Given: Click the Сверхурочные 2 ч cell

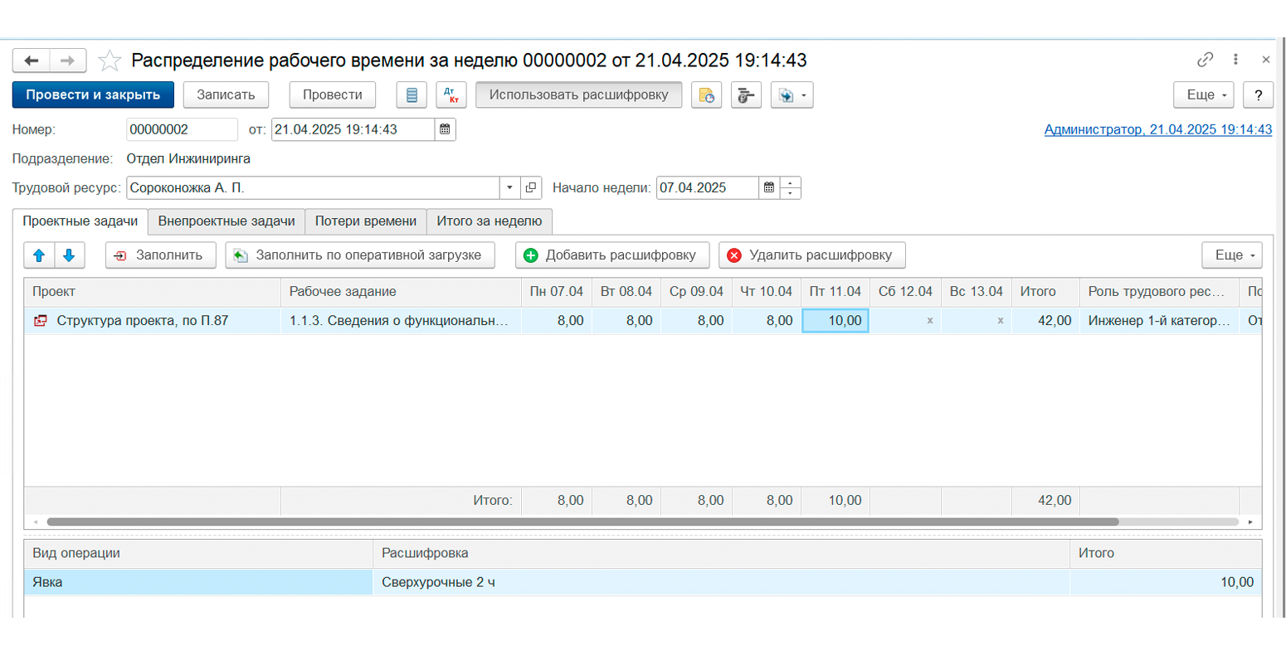Looking at the screenshot, I should click(721, 582).
